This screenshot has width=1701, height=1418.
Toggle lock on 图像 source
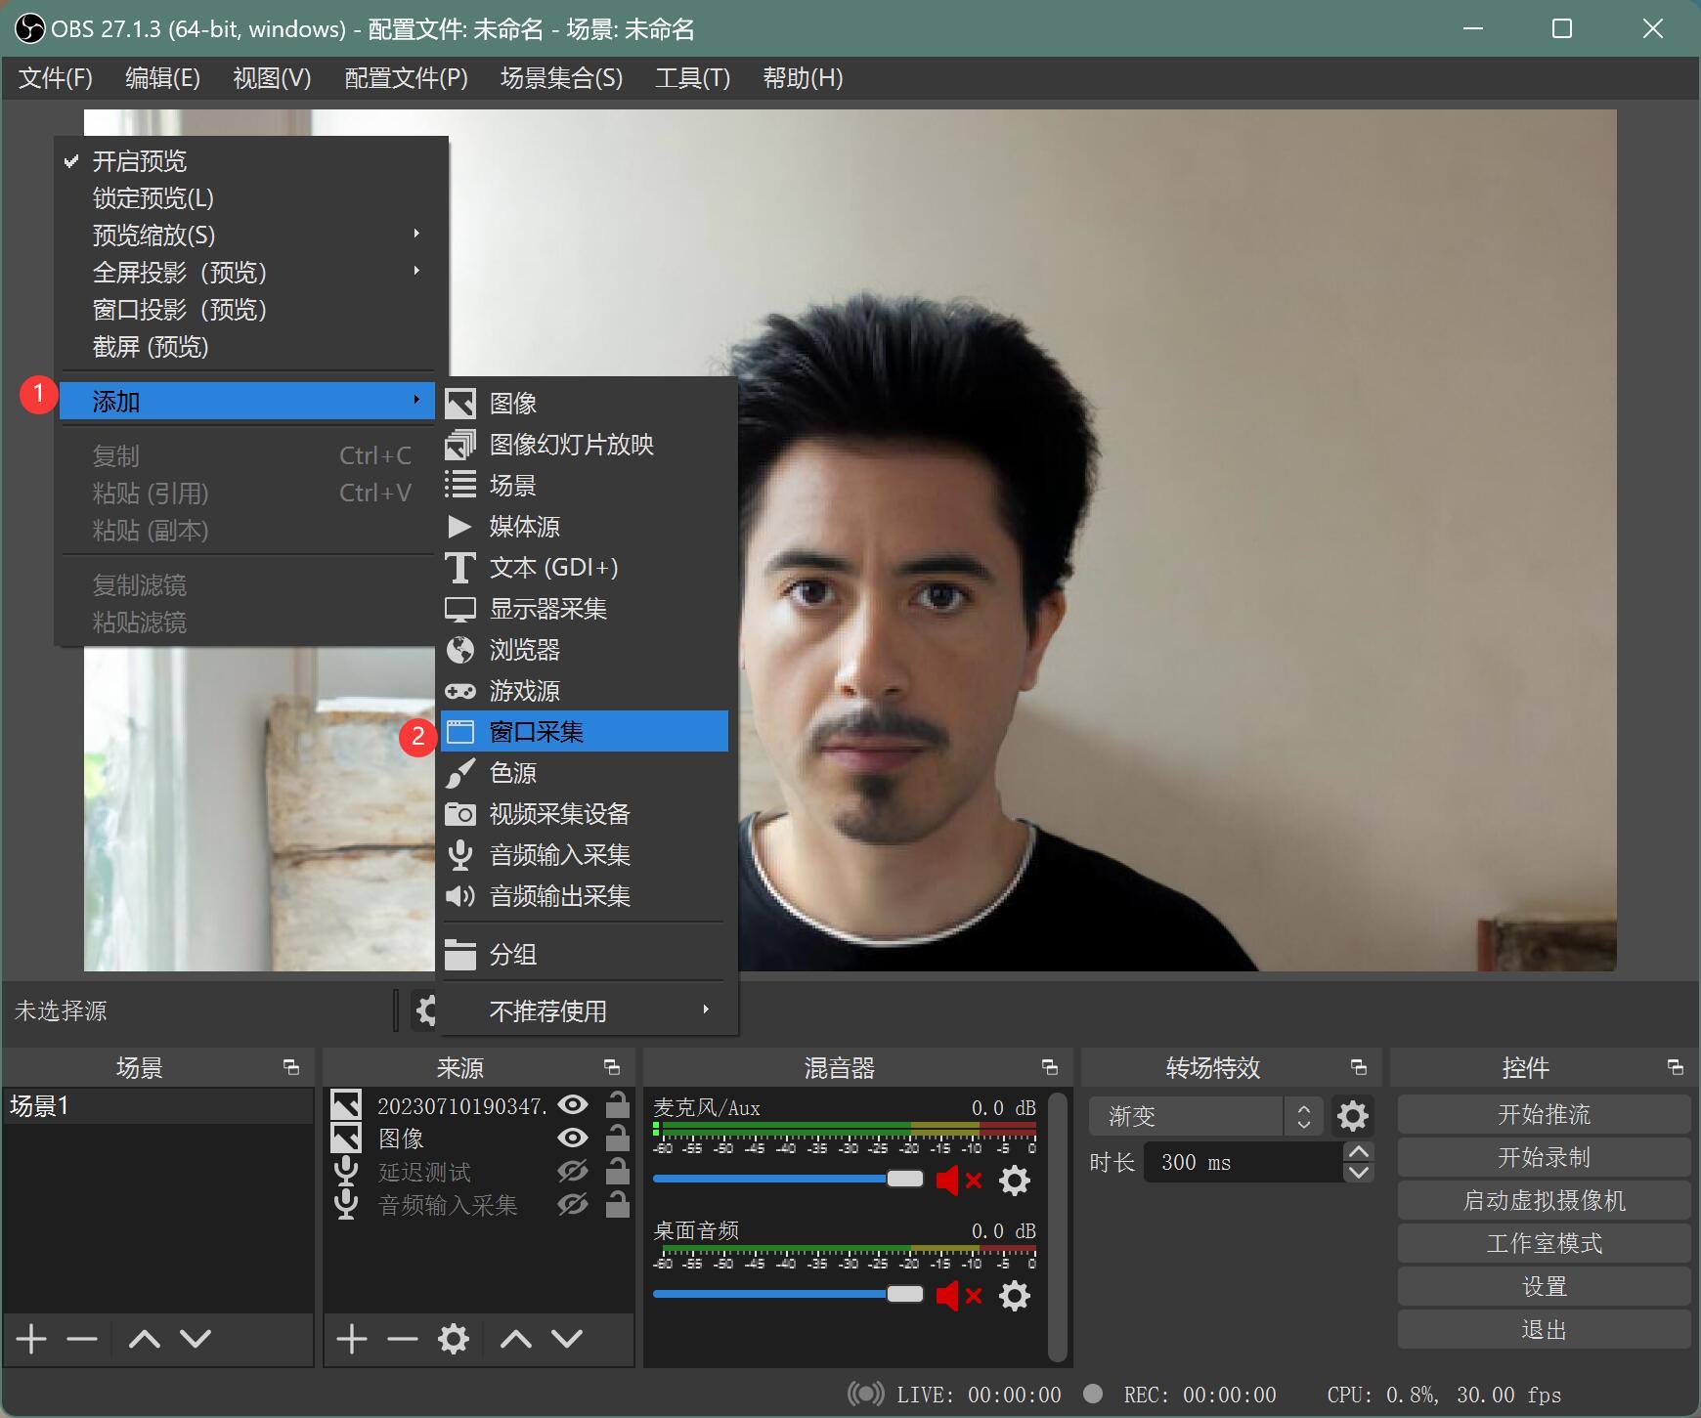click(617, 1138)
